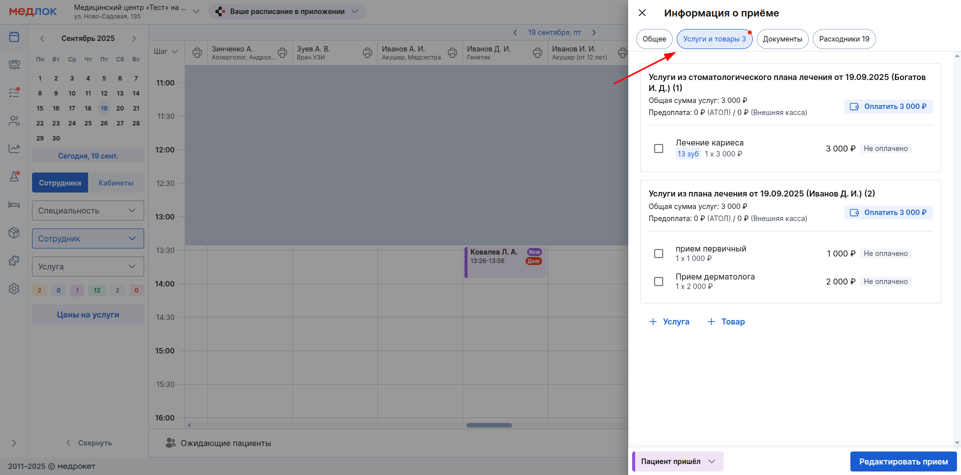Switch to the Документы tab
Image resolution: width=961 pixels, height=475 pixels.
coord(782,39)
